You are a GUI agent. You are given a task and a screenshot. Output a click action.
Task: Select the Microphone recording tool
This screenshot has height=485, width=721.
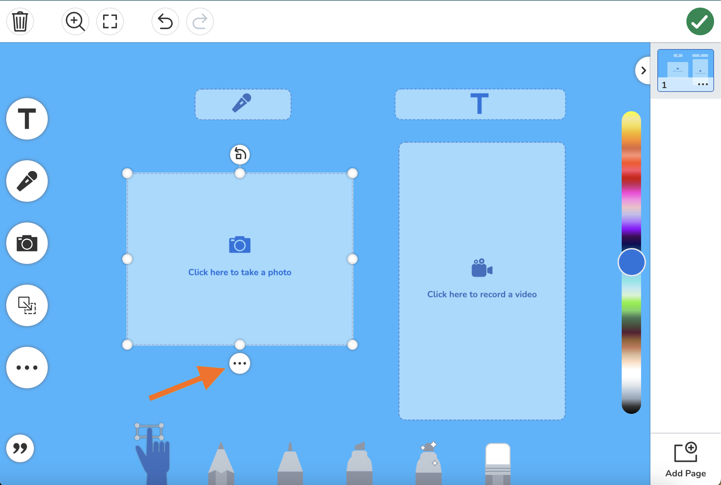[x=27, y=181]
